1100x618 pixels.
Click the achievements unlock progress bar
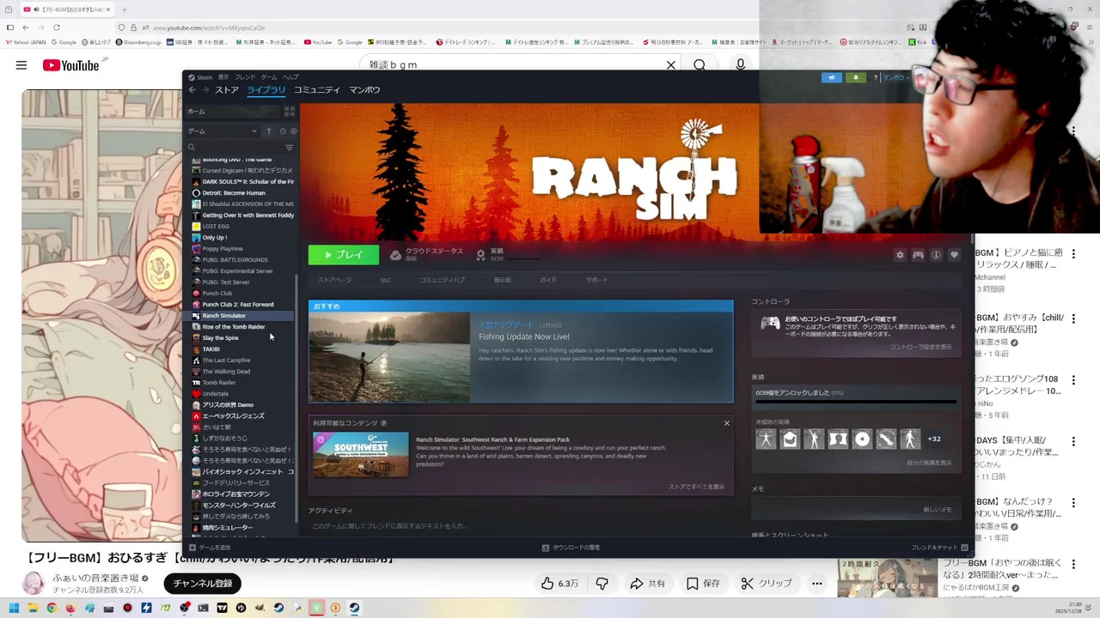[x=856, y=402]
